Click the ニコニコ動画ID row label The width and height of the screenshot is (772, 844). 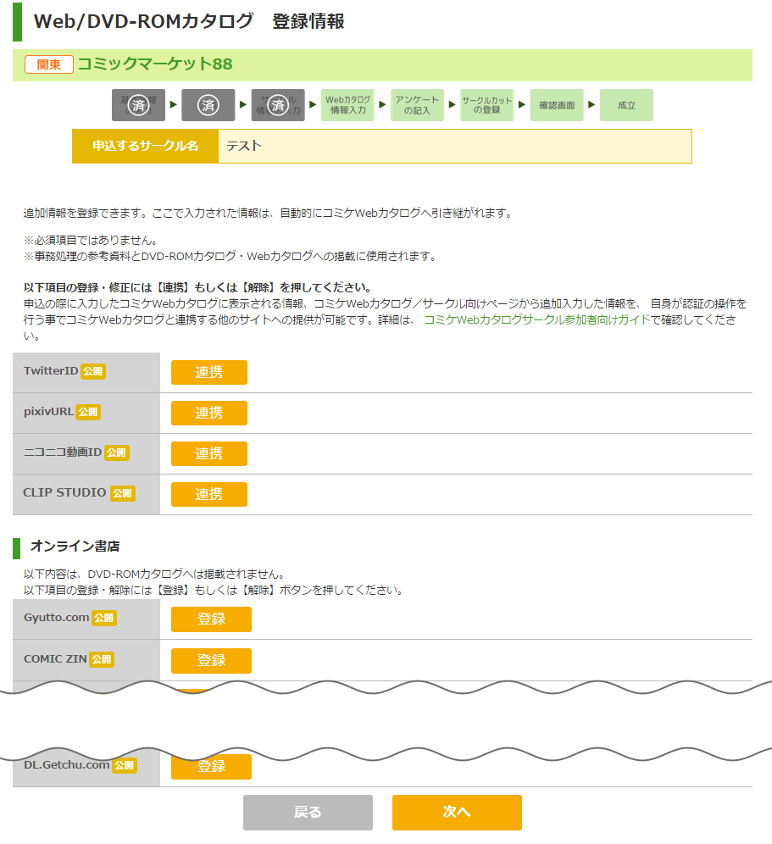pos(63,453)
